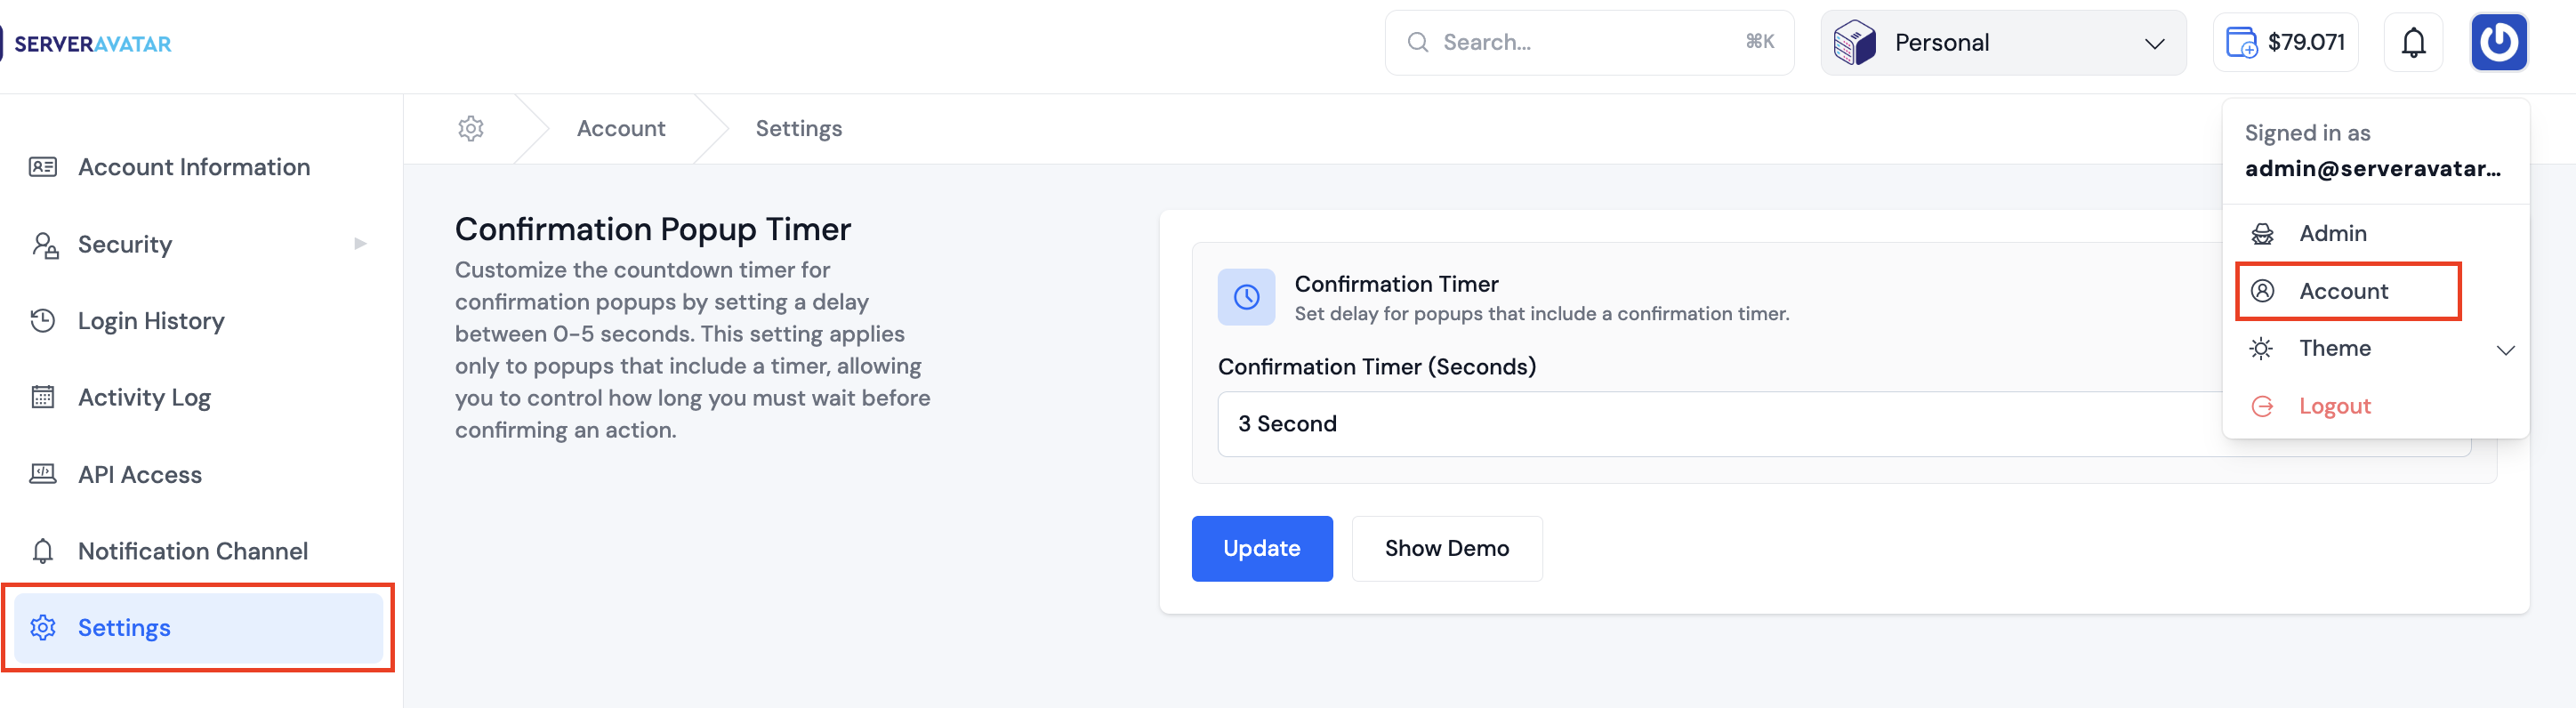Expand the Theme option chevron

click(2505, 350)
